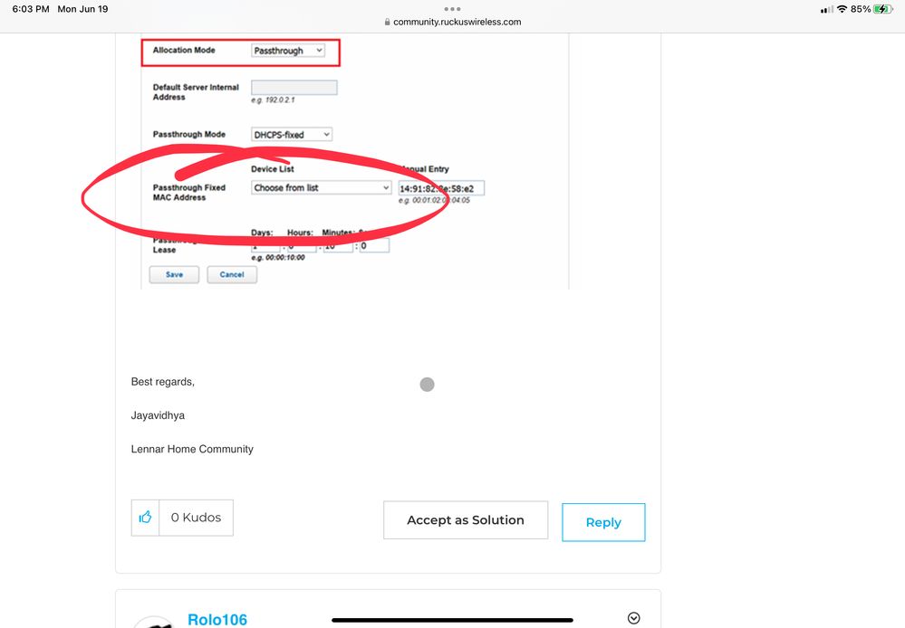The image size is (905, 628).
Task: Select the Manual Entry MAC address field
Action: [441, 188]
